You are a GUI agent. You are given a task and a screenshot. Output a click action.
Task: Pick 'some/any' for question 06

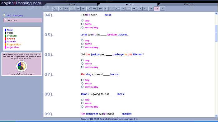[82, 67]
